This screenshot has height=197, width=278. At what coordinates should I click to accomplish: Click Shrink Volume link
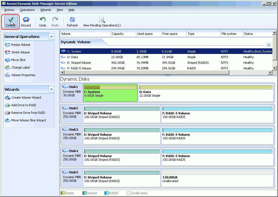[x=20, y=52]
